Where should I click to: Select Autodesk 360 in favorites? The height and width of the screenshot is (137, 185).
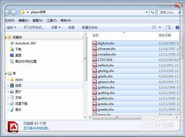tap(25, 43)
